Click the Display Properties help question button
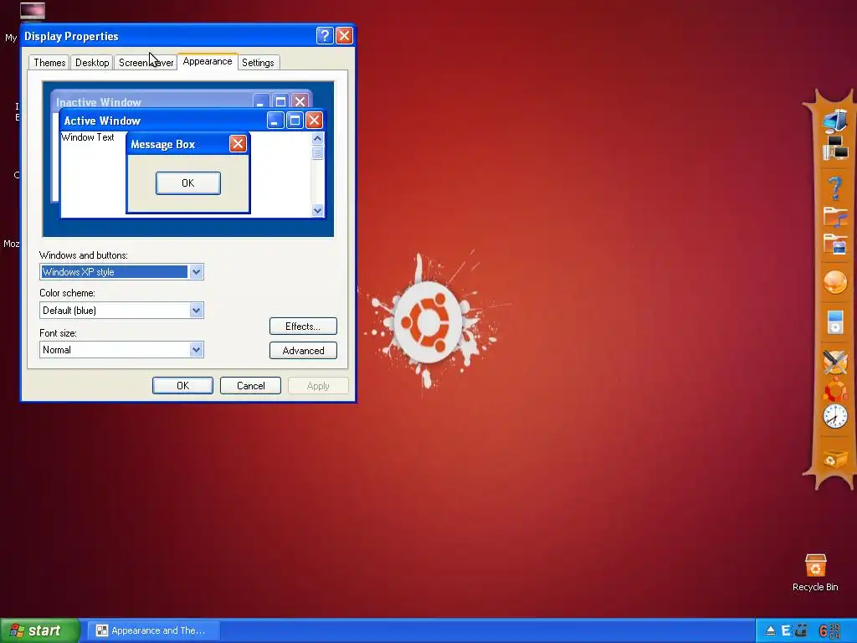Viewport: 857px width, 643px height. [325, 36]
